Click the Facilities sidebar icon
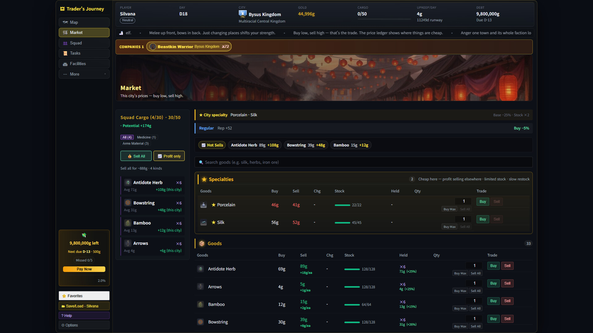The image size is (593, 333). pos(65,64)
